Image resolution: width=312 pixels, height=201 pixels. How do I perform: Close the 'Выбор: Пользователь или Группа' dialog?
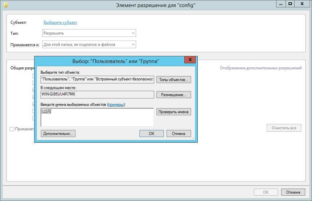pyautogui.click(x=190, y=59)
